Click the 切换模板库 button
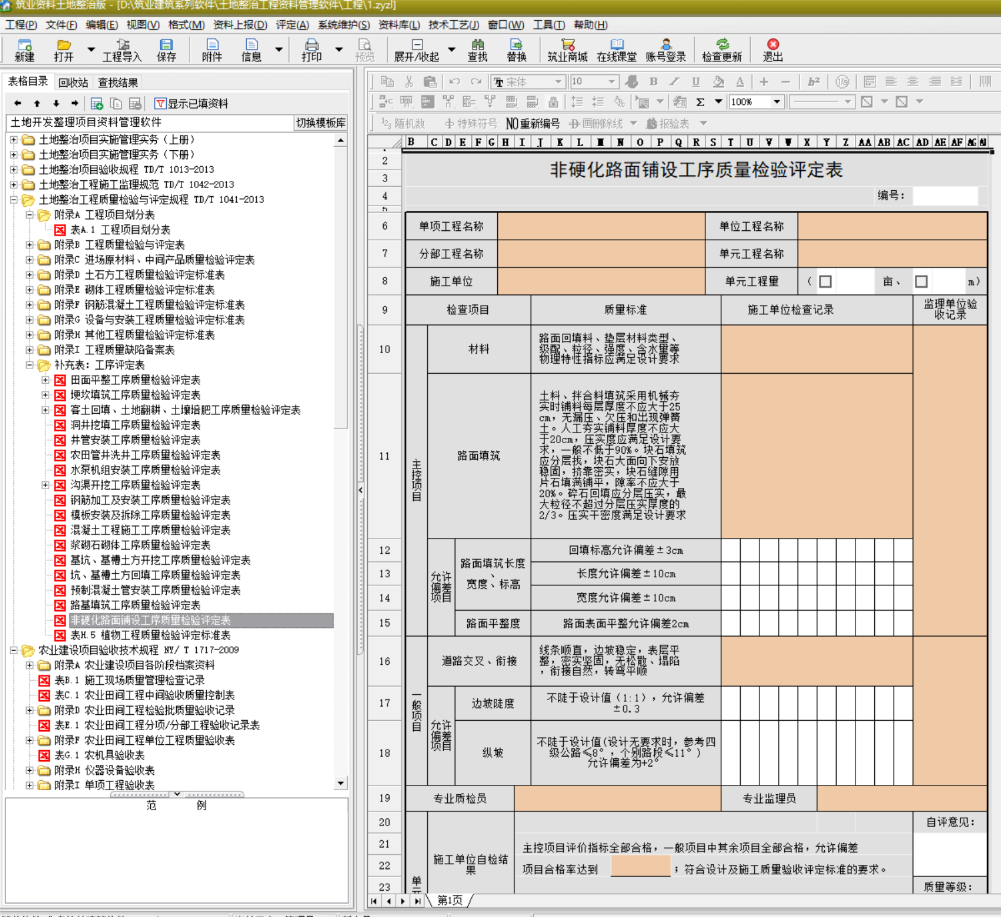 tap(321, 123)
